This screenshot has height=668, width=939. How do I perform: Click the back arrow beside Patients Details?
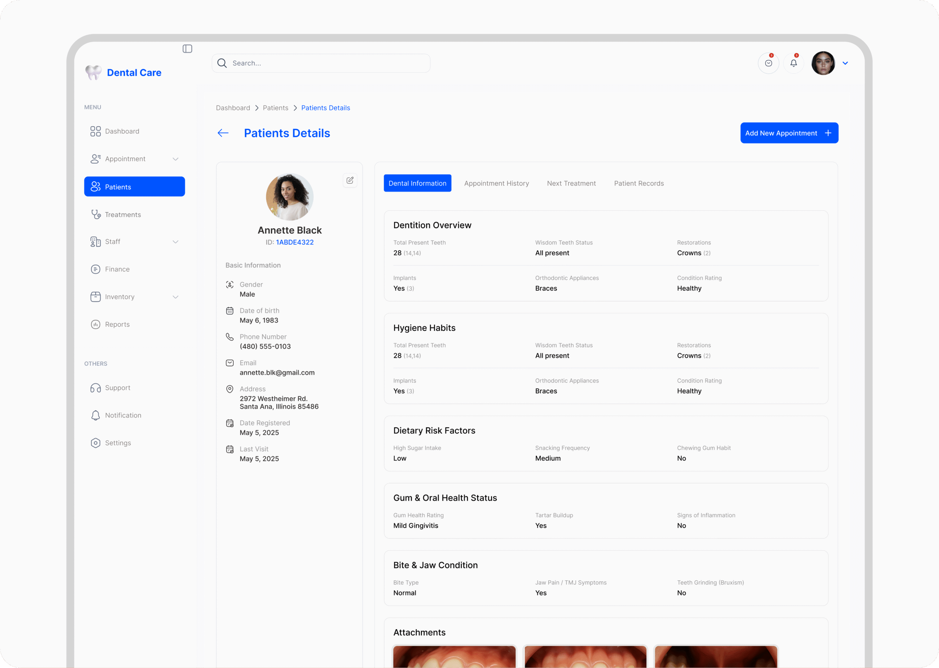point(223,133)
